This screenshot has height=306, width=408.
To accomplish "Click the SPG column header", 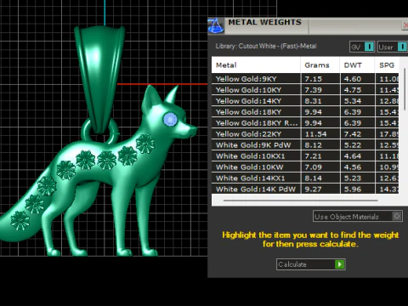I will coord(387,65).
